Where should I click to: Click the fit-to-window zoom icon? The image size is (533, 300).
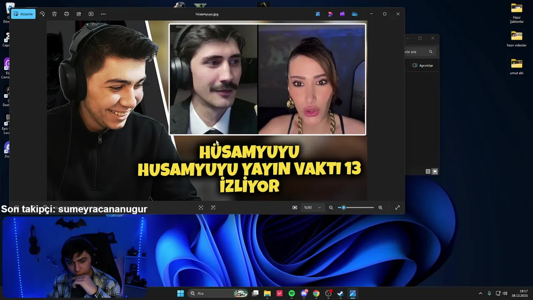[295, 207]
